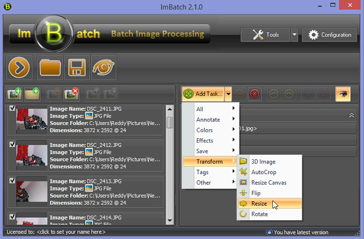
Task: Open the Add Task dropdown arrow
Action: pyautogui.click(x=229, y=94)
